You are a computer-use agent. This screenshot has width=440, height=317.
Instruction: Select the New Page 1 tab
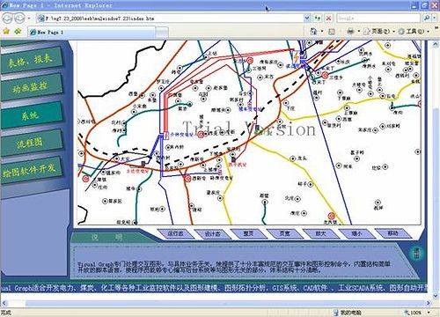(x=91, y=32)
